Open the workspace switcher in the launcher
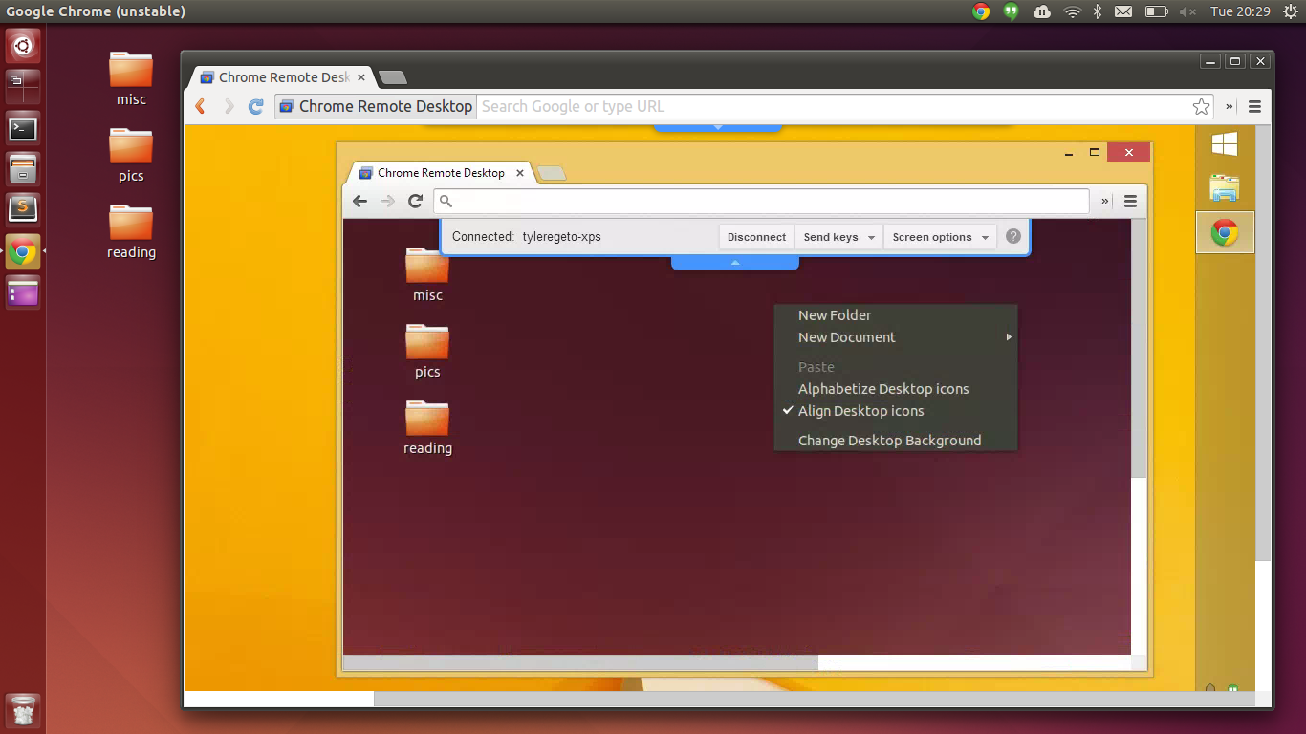Viewport: 1306px width, 734px height. [x=23, y=87]
